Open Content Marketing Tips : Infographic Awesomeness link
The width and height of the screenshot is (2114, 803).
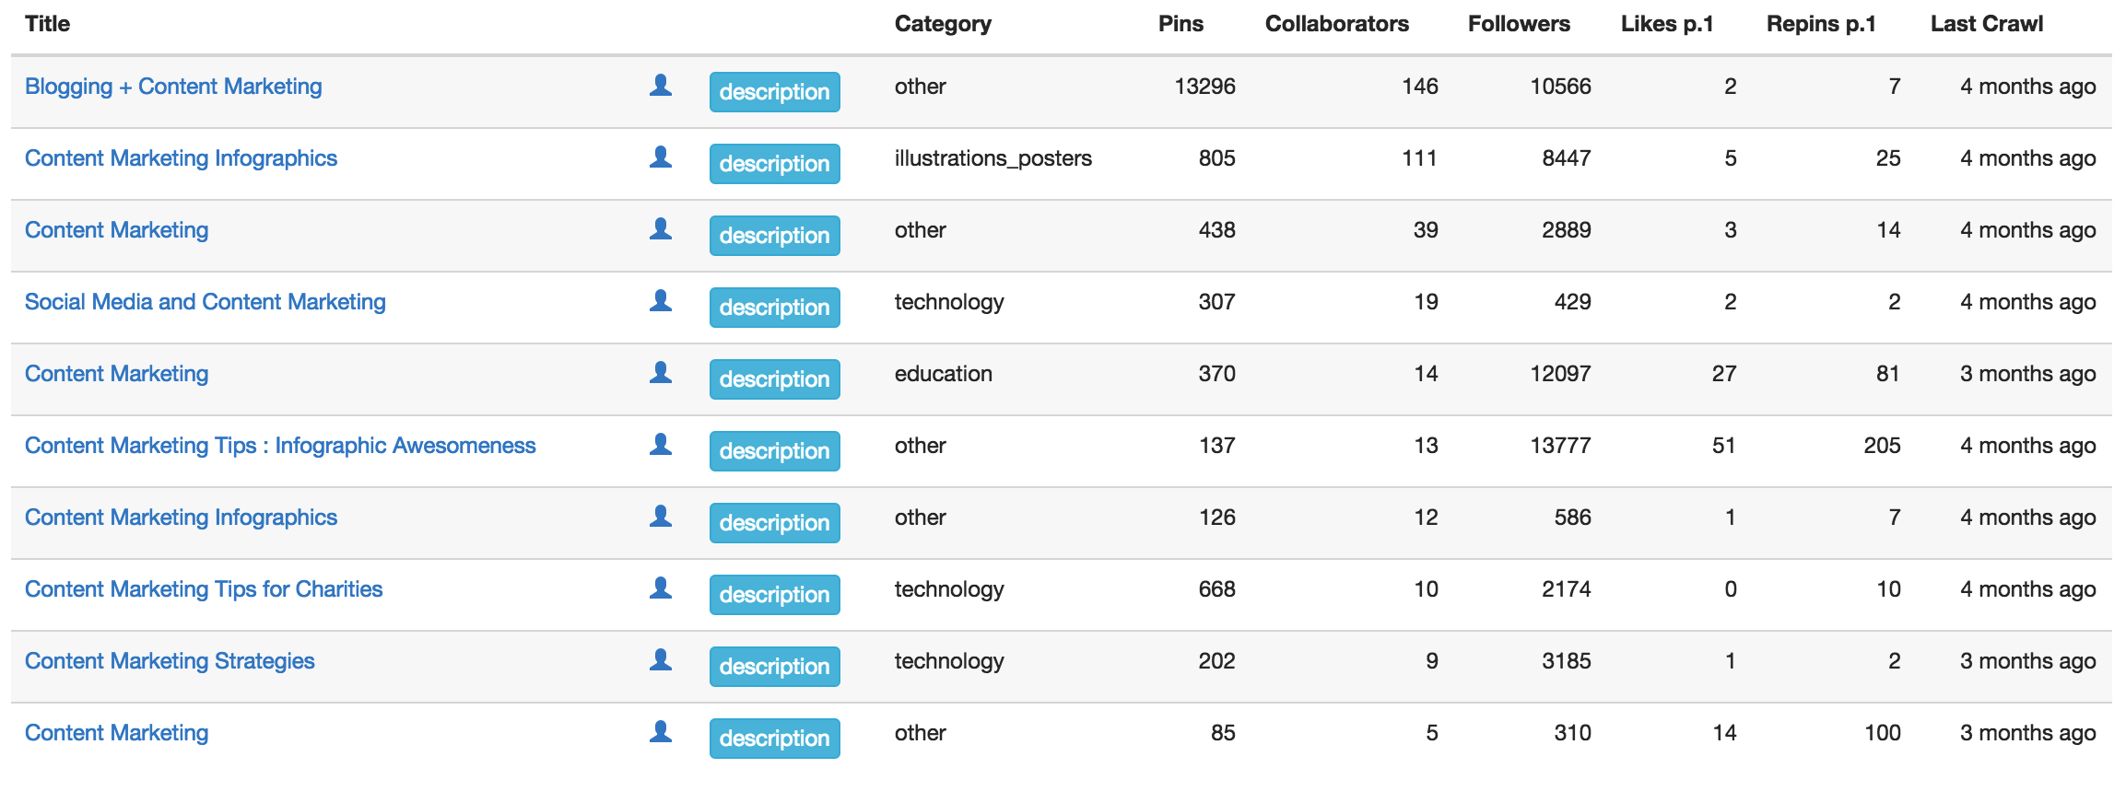(280, 446)
